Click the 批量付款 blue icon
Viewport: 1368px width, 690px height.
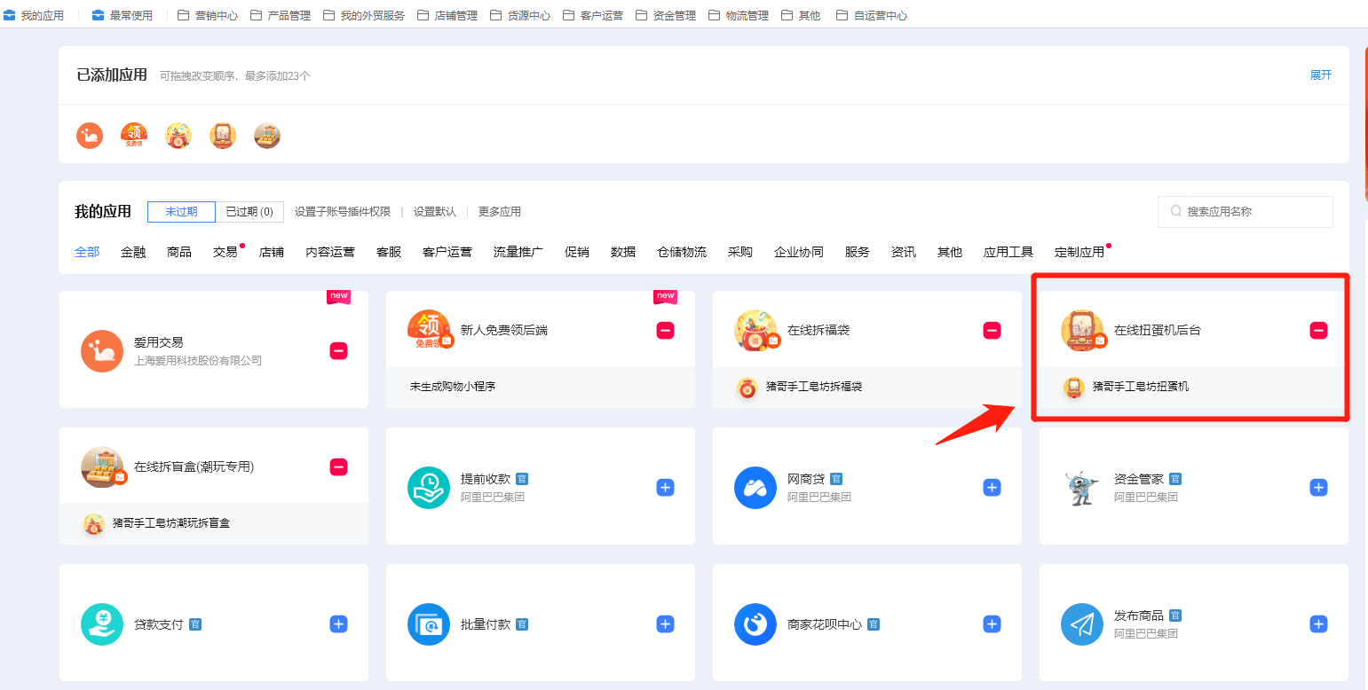[x=429, y=624]
